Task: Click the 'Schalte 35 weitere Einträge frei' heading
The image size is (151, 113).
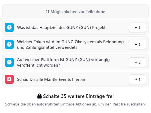Action: pyautogui.click(x=75, y=96)
